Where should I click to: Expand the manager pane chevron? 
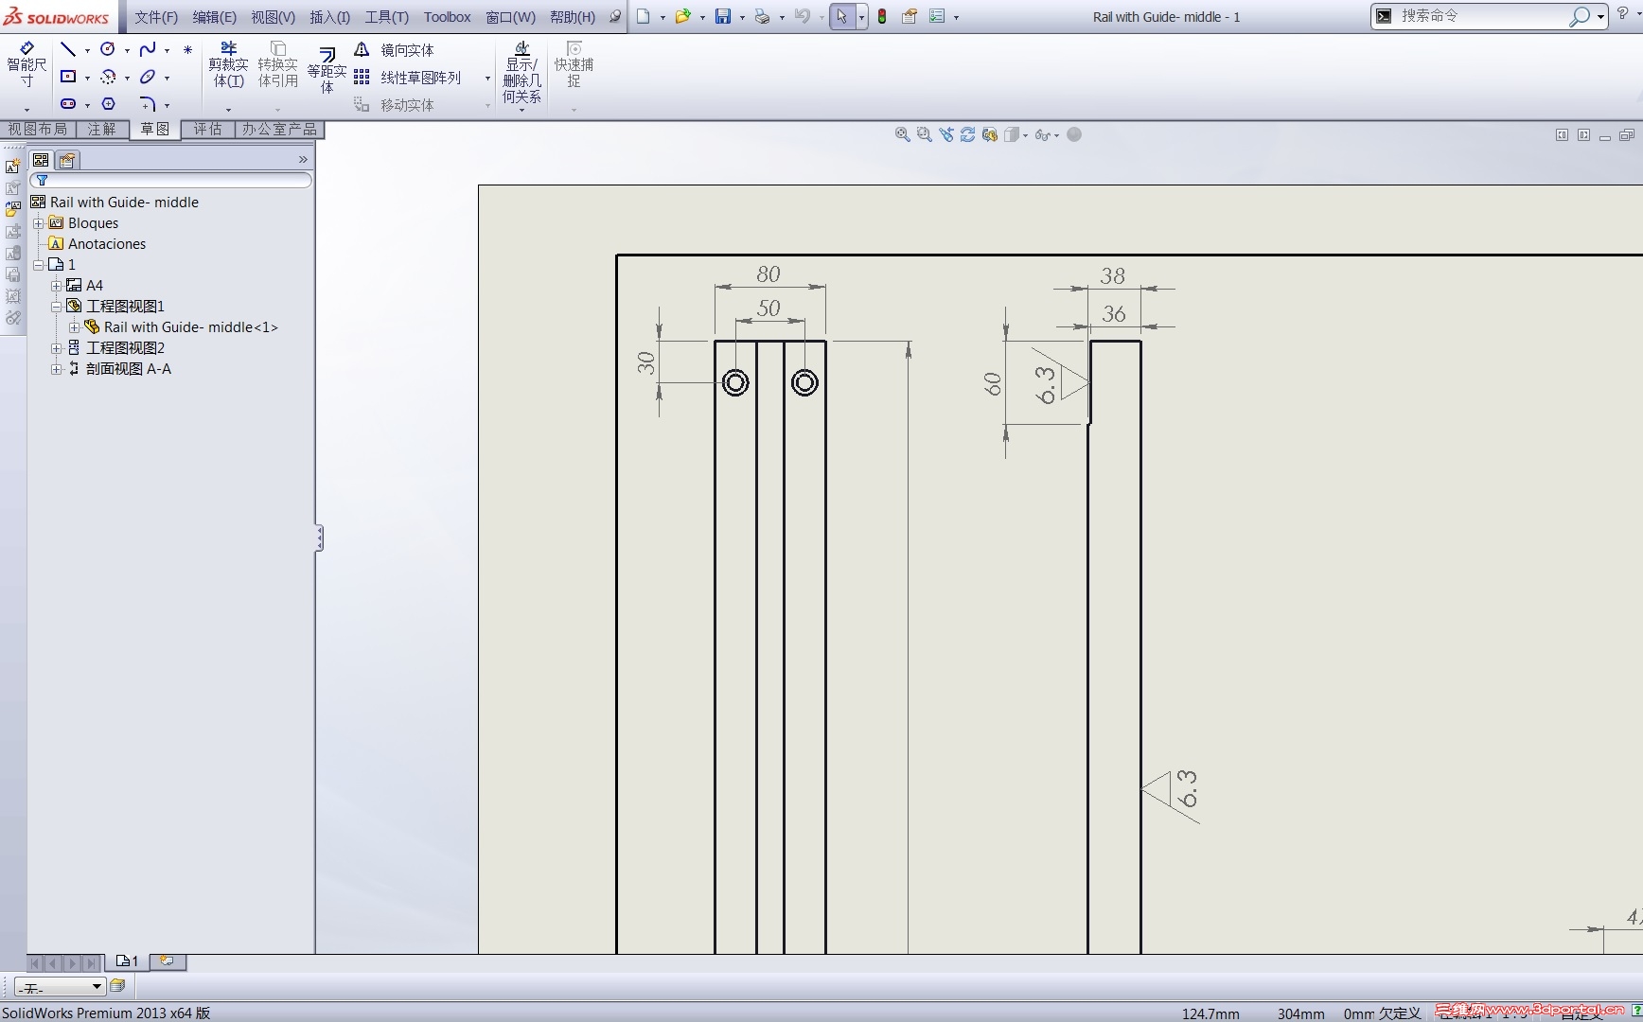pos(303,160)
